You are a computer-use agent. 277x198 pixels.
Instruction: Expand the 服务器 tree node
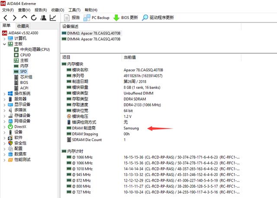tap(4, 99)
